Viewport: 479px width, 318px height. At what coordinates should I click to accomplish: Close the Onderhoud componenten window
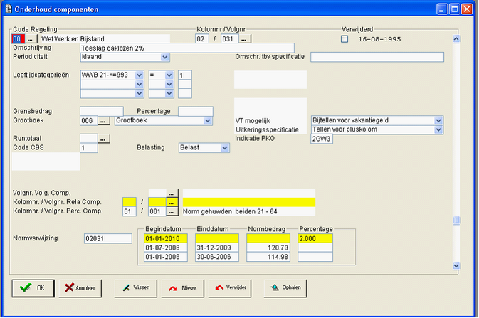pyautogui.click(x=467, y=9)
